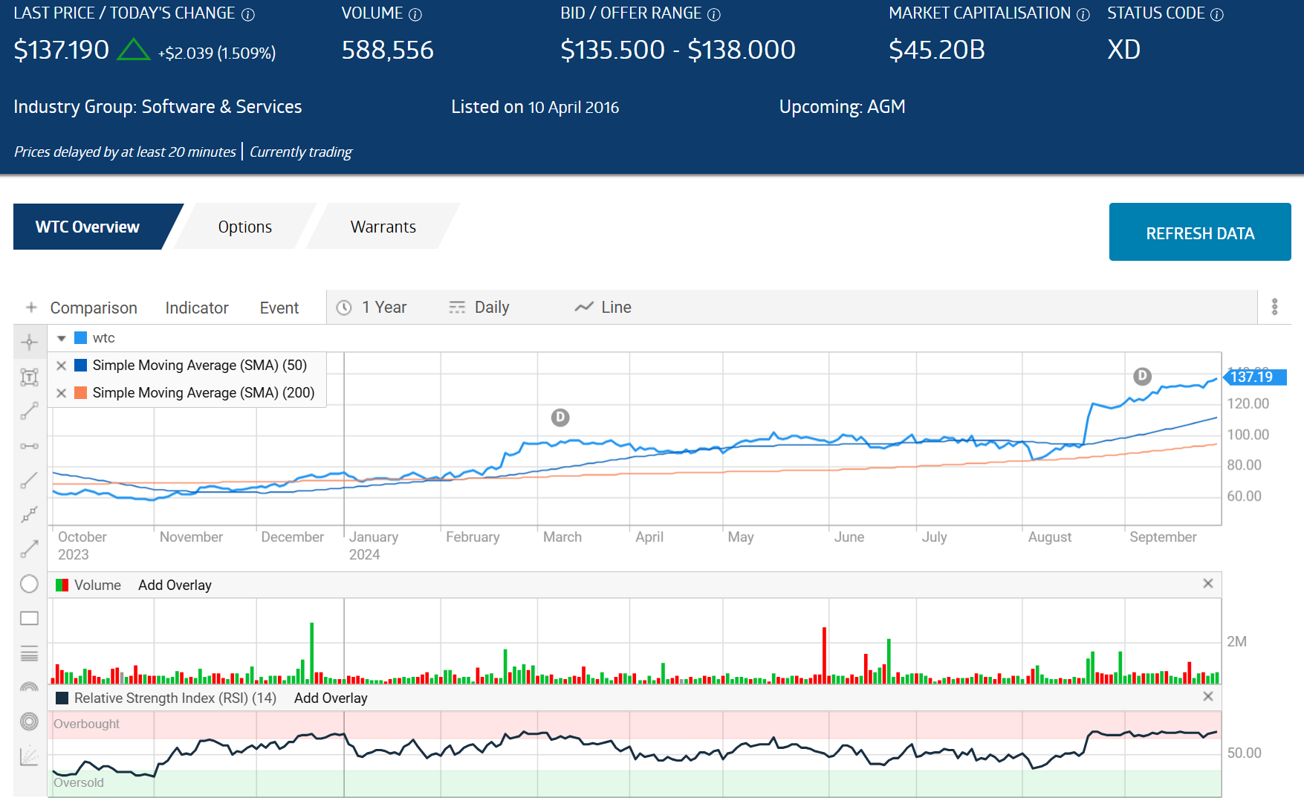Click the Oversold label in RSI panel
This screenshot has height=798, width=1304.
[x=79, y=782]
